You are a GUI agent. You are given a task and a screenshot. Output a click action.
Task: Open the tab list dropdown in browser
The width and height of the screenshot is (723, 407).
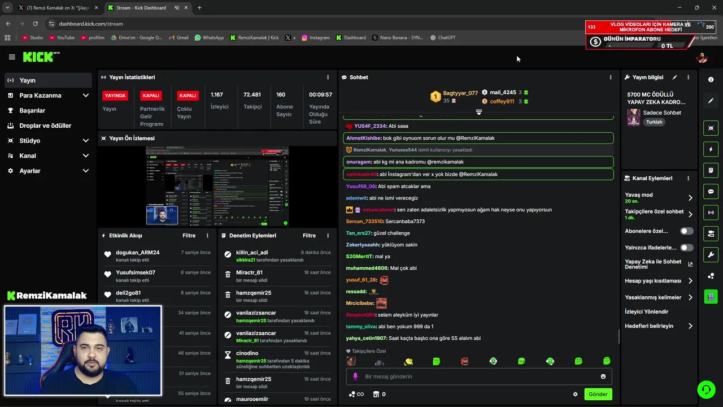click(x=7, y=7)
